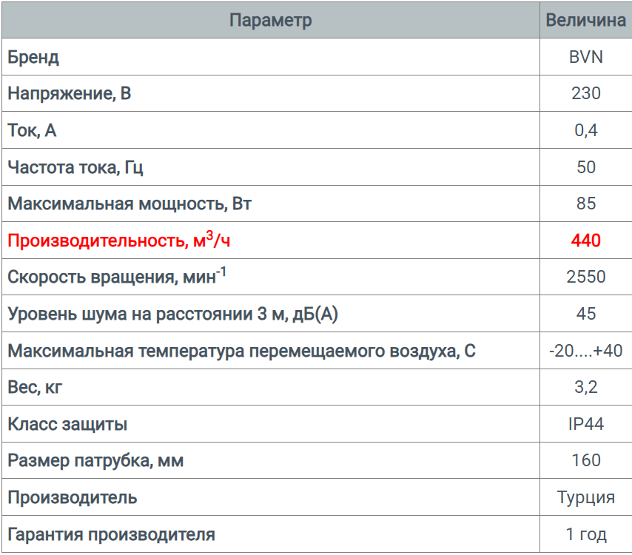The height and width of the screenshot is (555, 632).
Task: Select 'Максимальная температура перемещаемого воздуха' label
Action: [x=241, y=351]
